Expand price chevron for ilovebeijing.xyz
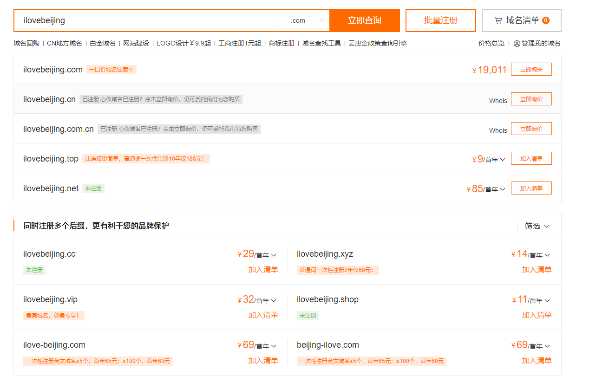Image resolution: width=609 pixels, height=376 pixels. (547, 255)
